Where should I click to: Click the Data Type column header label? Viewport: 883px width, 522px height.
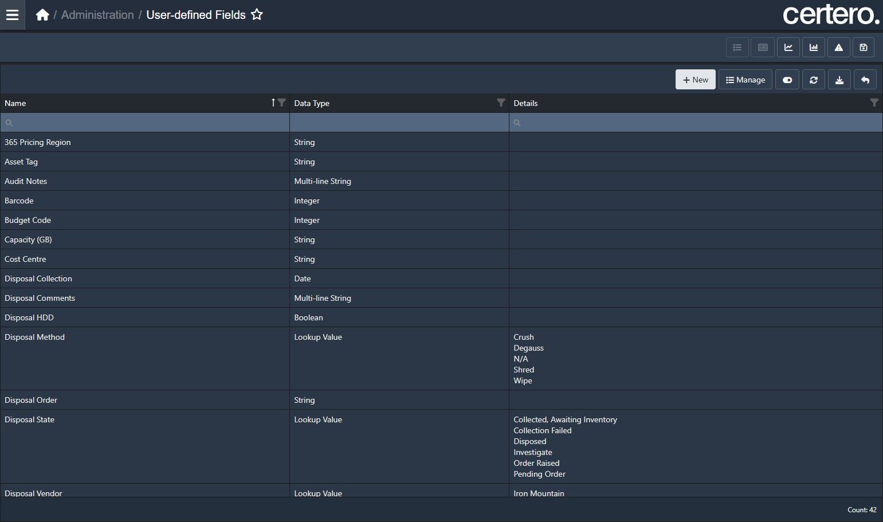pyautogui.click(x=312, y=103)
